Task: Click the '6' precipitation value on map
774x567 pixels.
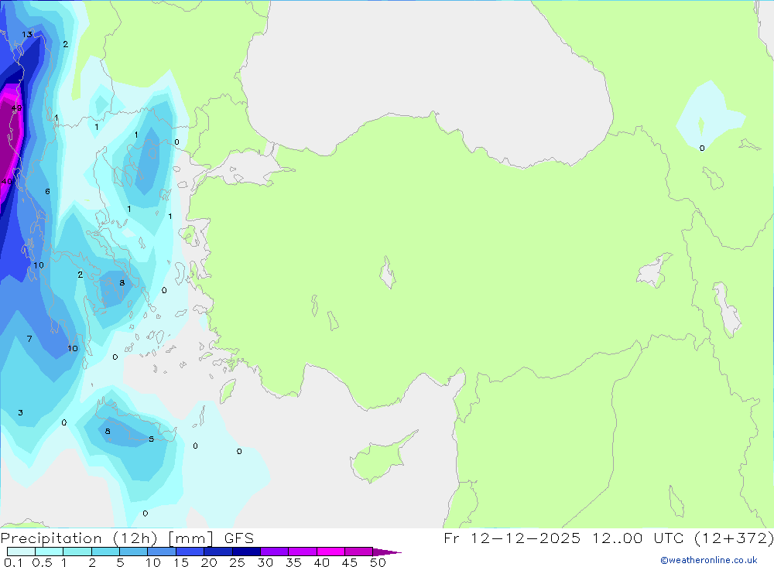Action: pyautogui.click(x=47, y=192)
